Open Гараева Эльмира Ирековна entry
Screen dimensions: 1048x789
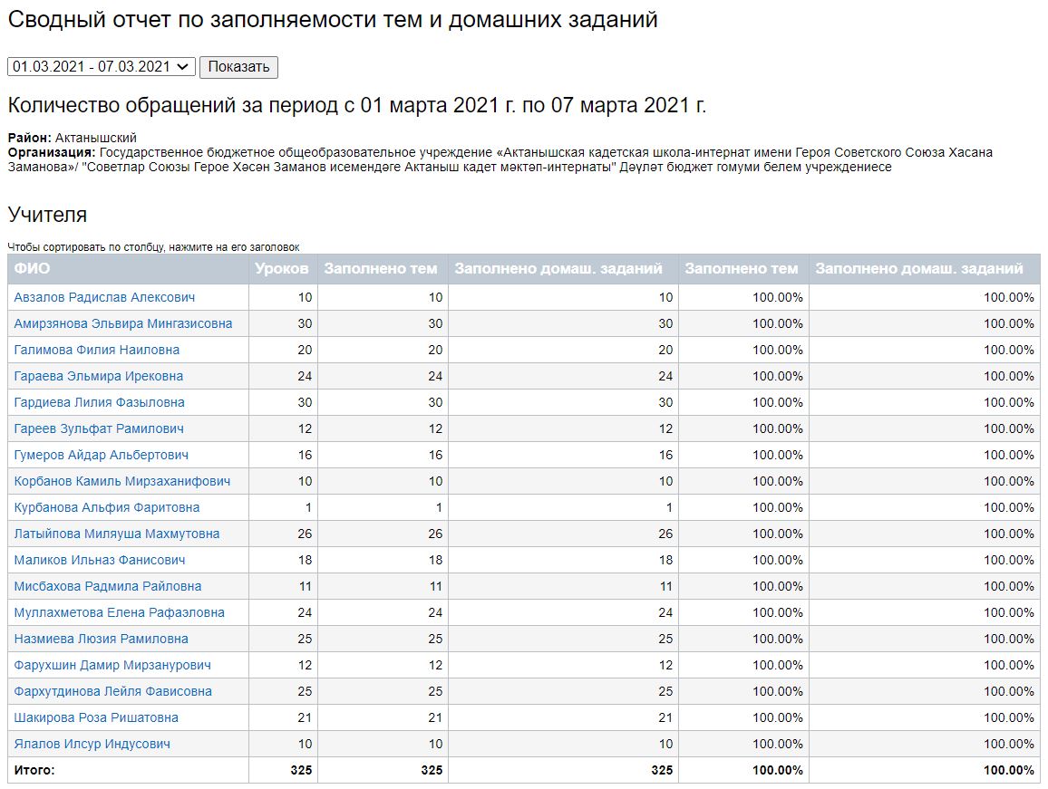point(99,376)
